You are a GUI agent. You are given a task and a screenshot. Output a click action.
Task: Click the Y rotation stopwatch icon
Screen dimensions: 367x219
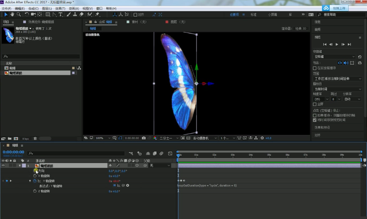[35, 181]
